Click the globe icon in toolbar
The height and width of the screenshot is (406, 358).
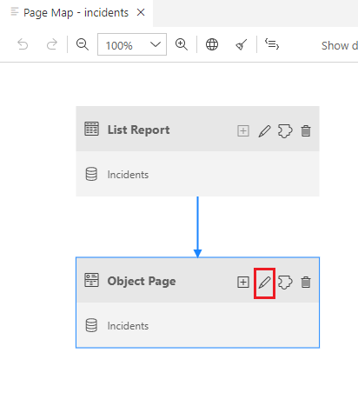pyautogui.click(x=212, y=44)
